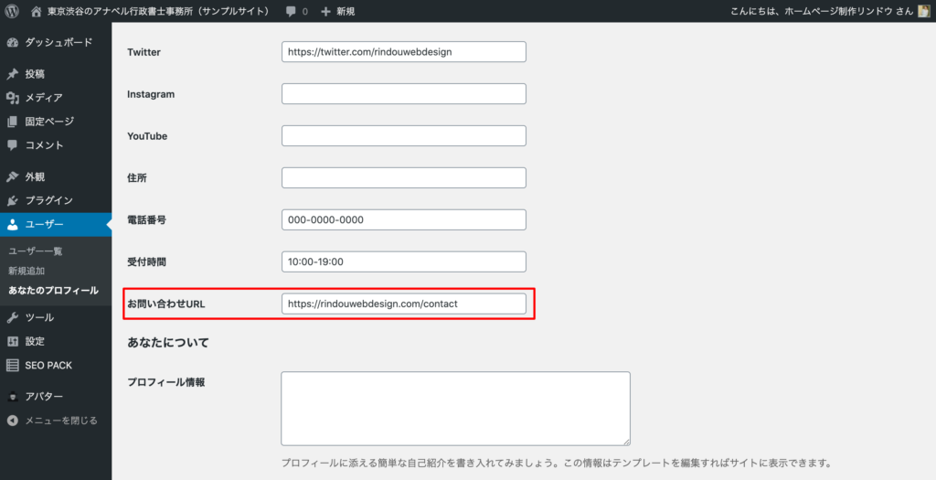Click the 電話番号 field label

146,219
